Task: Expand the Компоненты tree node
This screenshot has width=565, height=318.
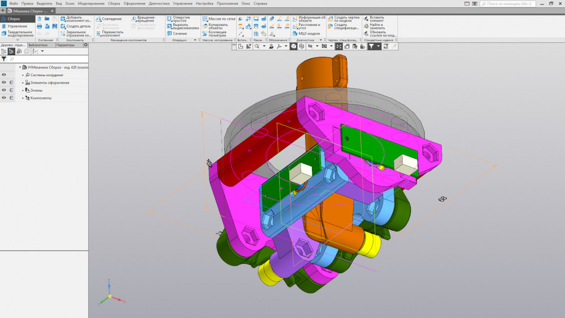Action: point(23,98)
